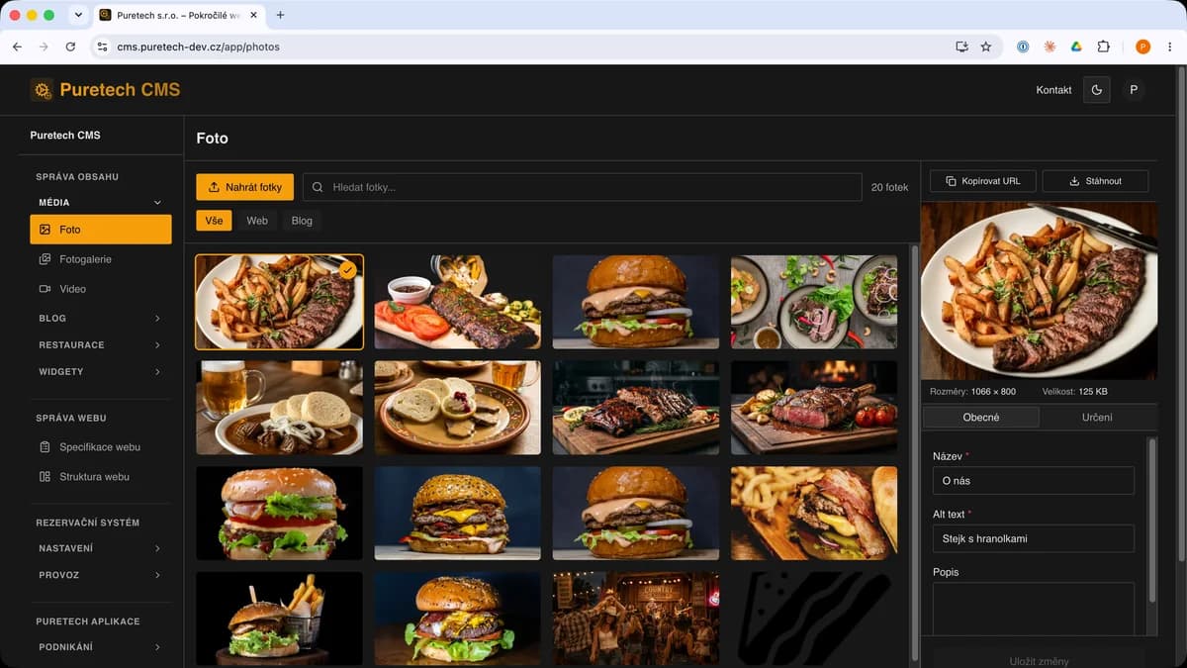Expand the WIDGETY section
Viewport: 1187px width, 668px height.
[101, 372]
